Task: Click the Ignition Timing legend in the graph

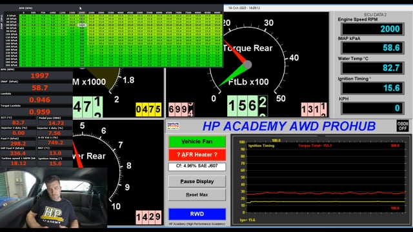Action: [261, 146]
